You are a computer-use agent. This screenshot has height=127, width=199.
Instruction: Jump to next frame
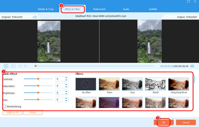[26, 66]
